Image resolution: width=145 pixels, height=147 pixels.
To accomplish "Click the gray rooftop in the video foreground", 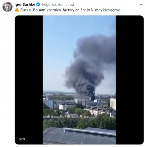I will 79,136.
